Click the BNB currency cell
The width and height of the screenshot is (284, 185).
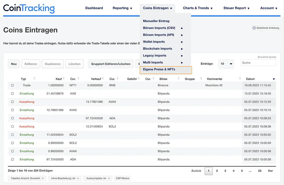tap(112, 85)
